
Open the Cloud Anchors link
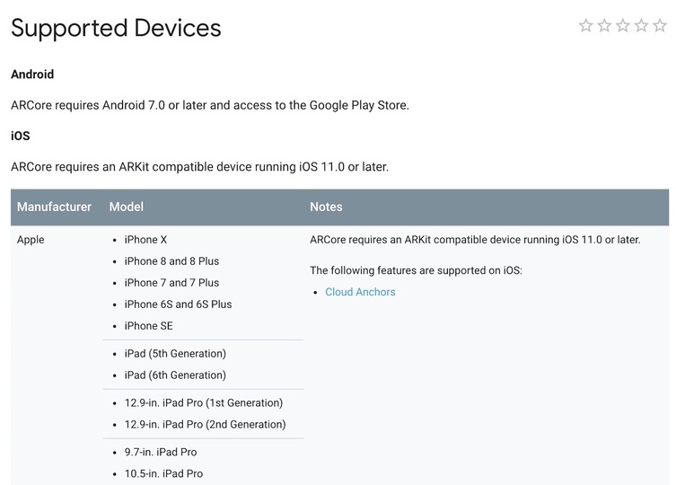click(360, 292)
